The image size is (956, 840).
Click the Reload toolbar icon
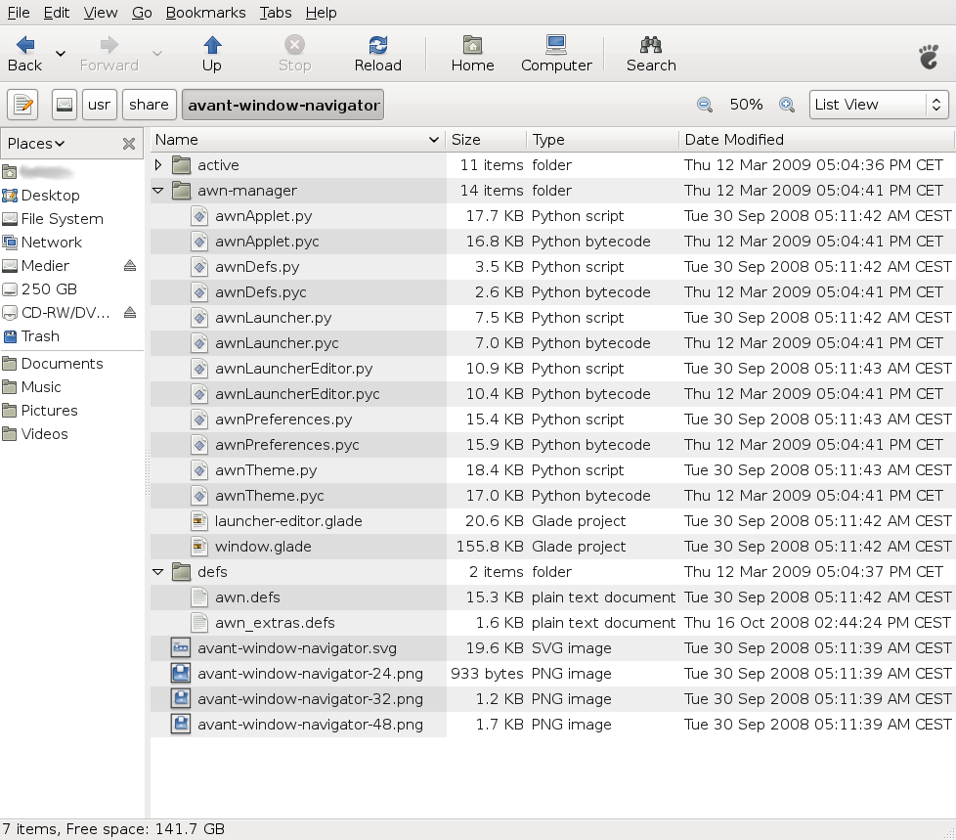pyautogui.click(x=378, y=45)
